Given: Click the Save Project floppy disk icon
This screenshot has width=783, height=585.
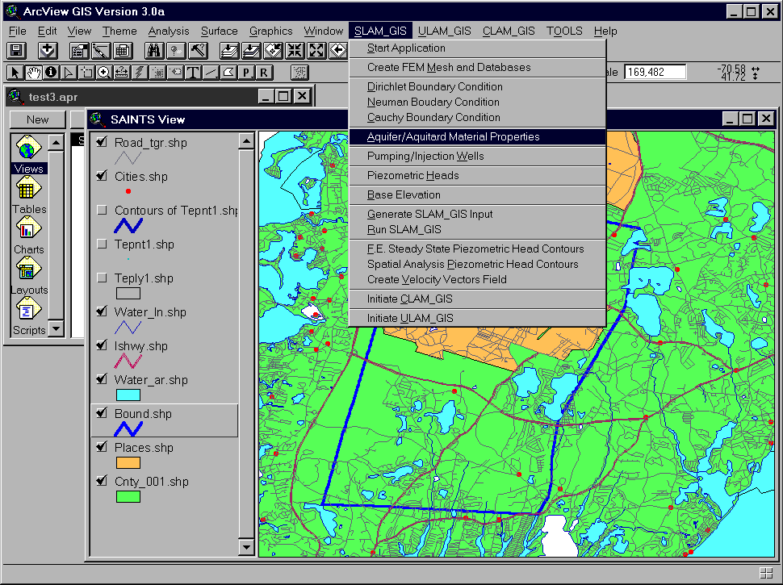Looking at the screenshot, I should 16,50.
